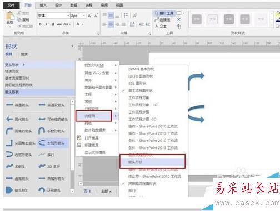Toggle checked Basic Flowchart Shapes in submenu

pyautogui.click(x=141, y=90)
